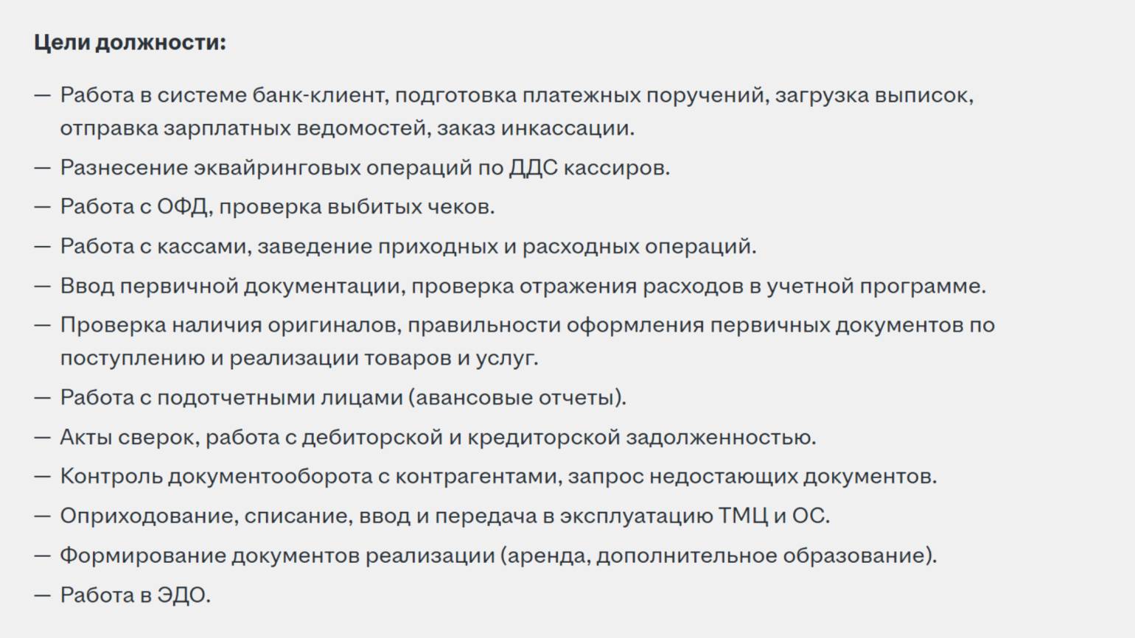Click the phrase "(авансовые отчеты)"

pos(516,398)
